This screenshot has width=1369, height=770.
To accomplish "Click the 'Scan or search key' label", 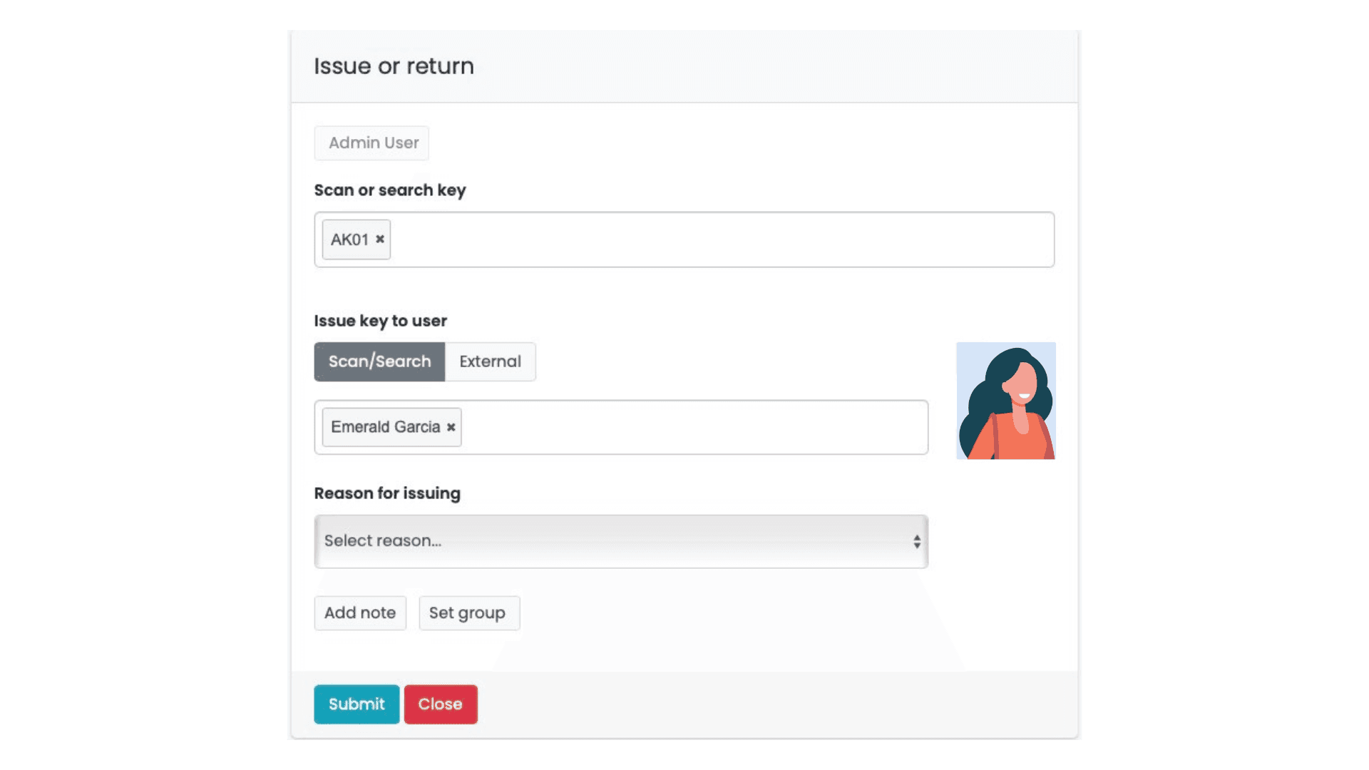I will (389, 190).
